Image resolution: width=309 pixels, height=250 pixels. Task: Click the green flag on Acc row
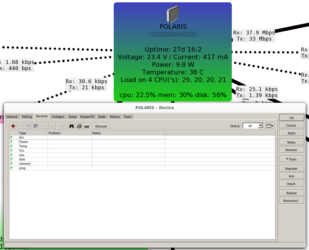coord(12,137)
